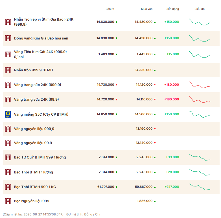Click the red down arrow beside 14.730.000
The height and width of the screenshot is (218, 221).
(116, 85)
